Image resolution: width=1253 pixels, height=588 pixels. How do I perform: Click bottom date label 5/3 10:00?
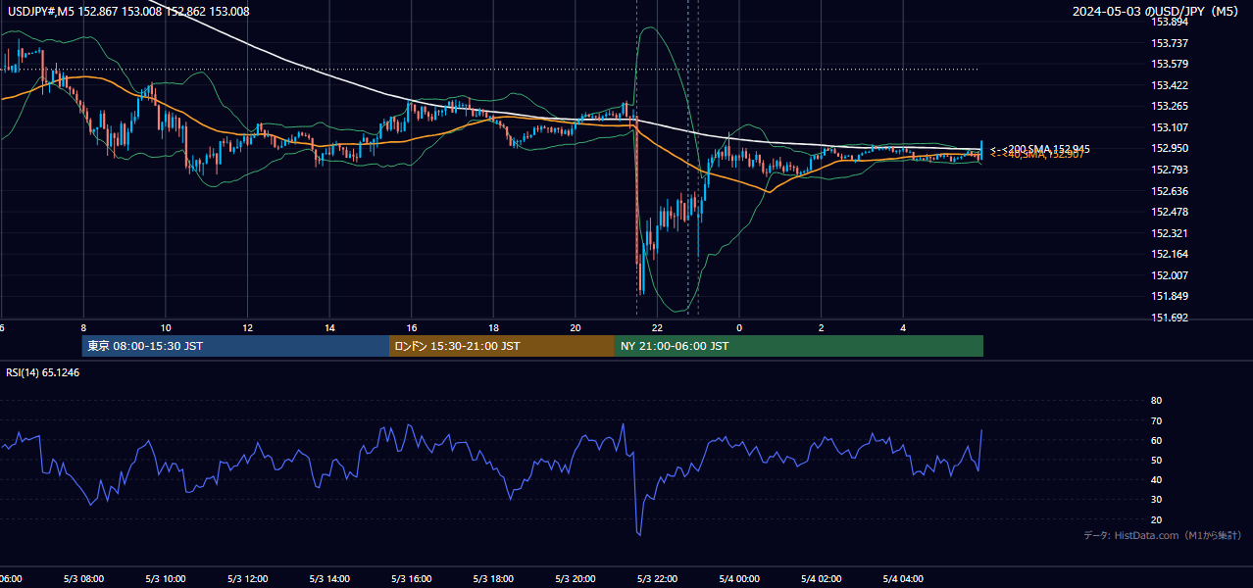click(166, 579)
